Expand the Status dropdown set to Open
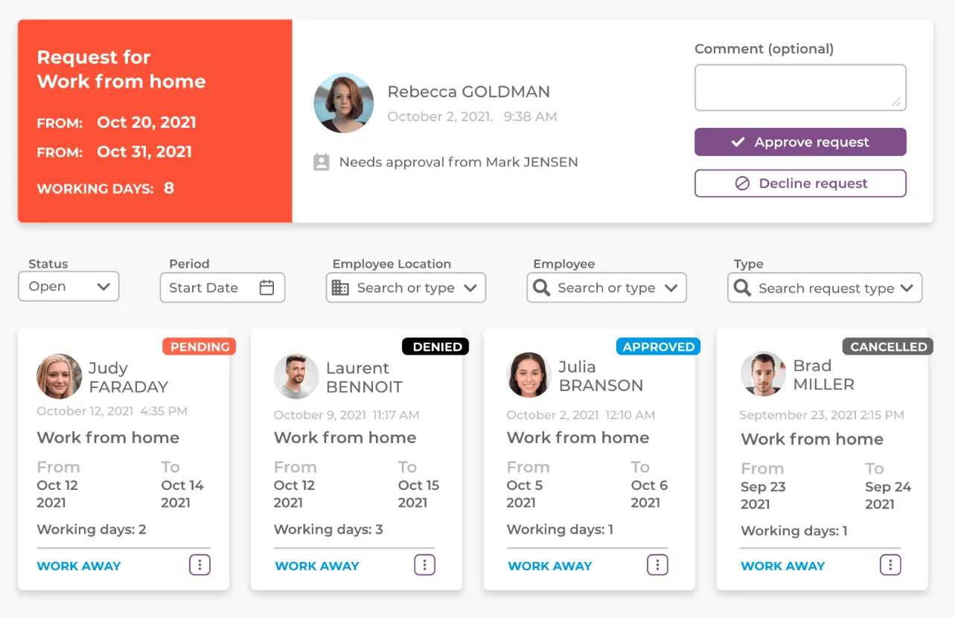 tap(68, 286)
